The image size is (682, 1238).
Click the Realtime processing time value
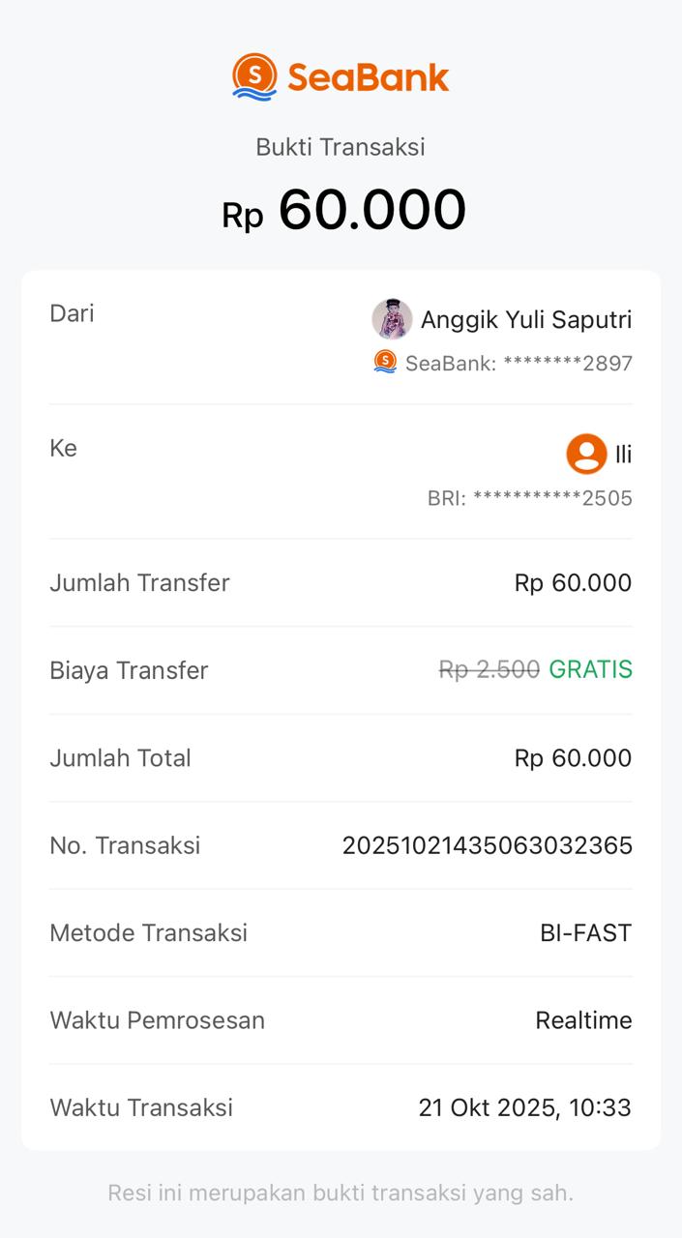583,1020
